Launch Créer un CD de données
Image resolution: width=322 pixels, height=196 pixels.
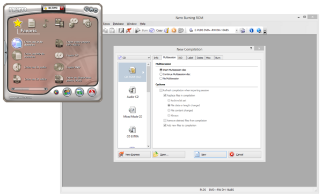[28, 43]
